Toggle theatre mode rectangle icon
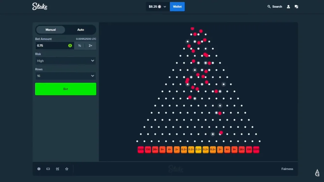Viewport: 324px width, 182px height. pos(48,169)
